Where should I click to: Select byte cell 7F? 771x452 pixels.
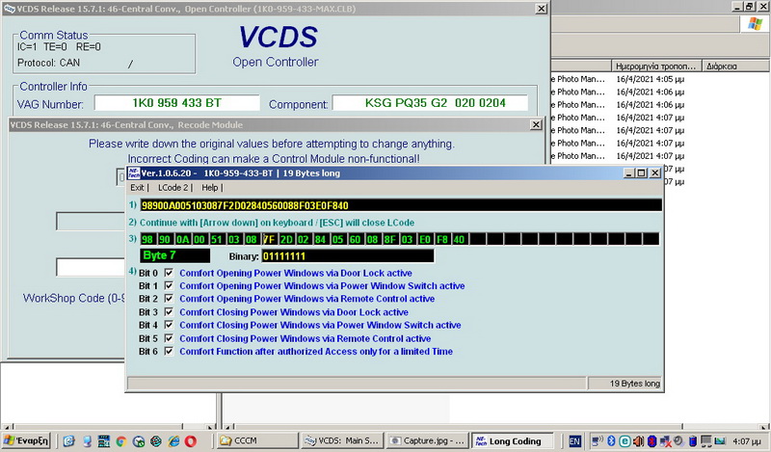pos(269,239)
